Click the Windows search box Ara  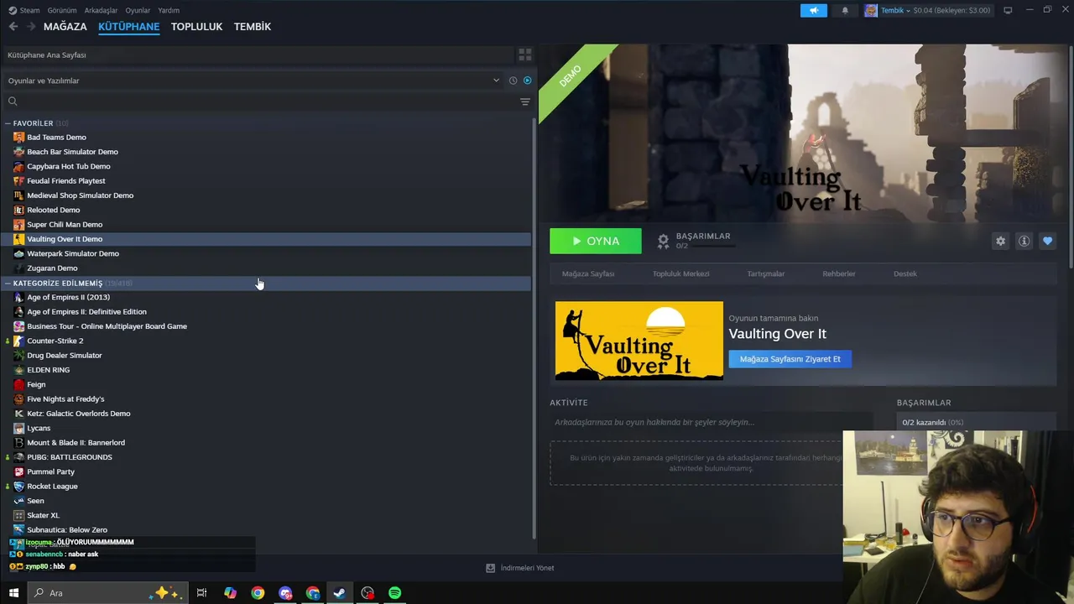tap(107, 593)
